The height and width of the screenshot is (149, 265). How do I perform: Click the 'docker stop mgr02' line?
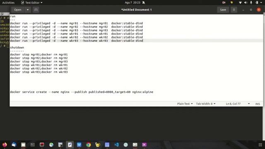point(39,58)
